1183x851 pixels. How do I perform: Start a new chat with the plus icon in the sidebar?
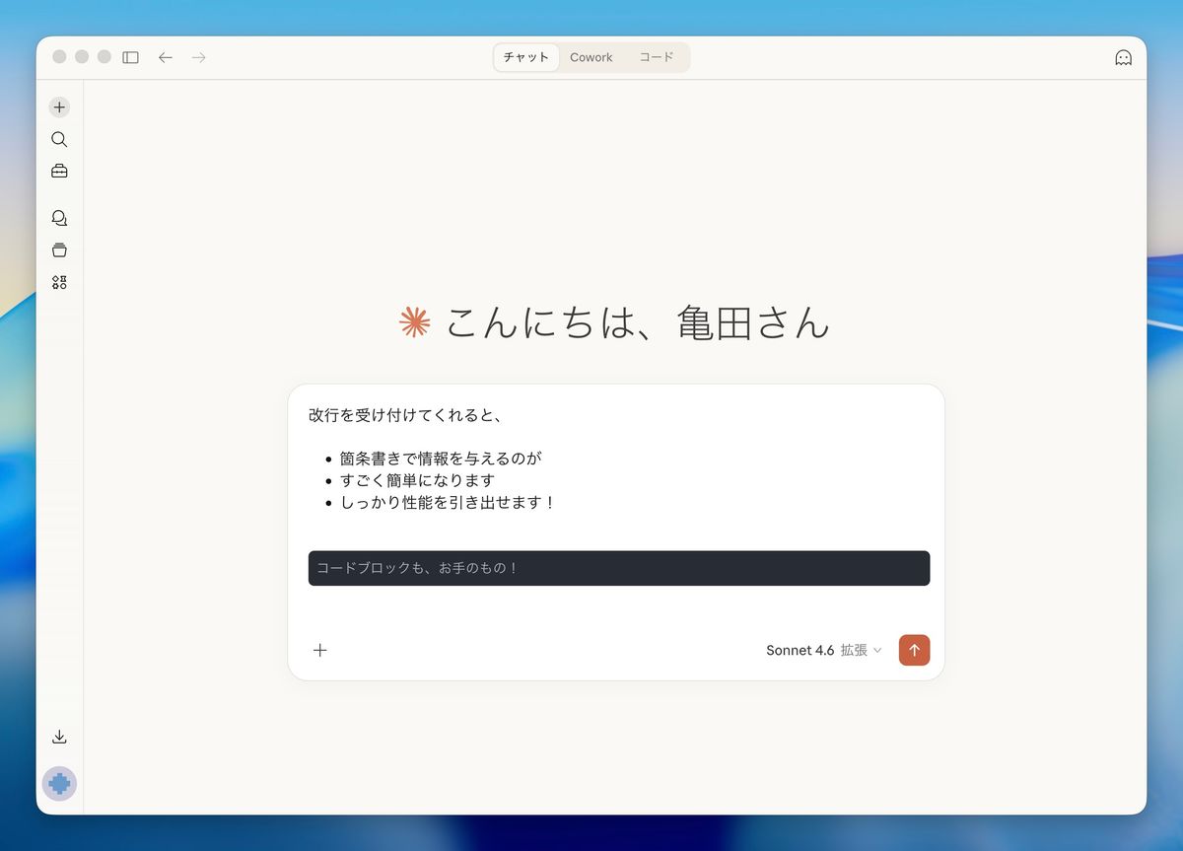coord(59,107)
